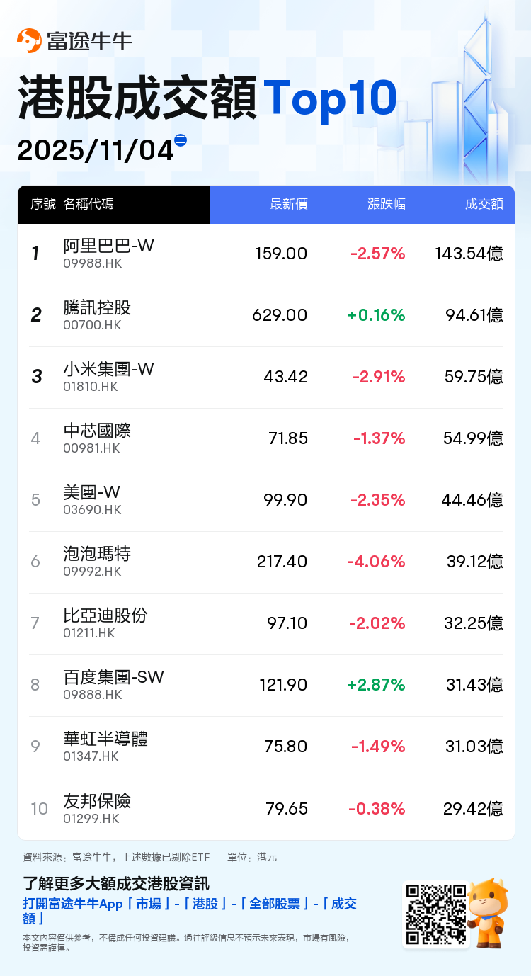Click the 中芯國際 row name
531x976 pixels.
click(x=97, y=431)
